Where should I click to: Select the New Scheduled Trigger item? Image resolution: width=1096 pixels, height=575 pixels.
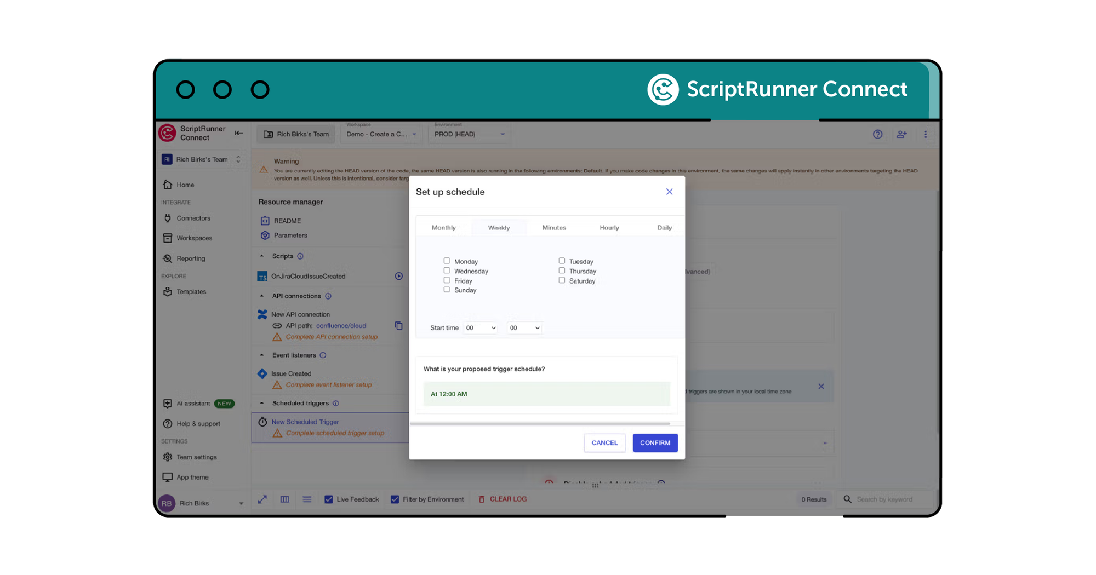click(x=305, y=422)
